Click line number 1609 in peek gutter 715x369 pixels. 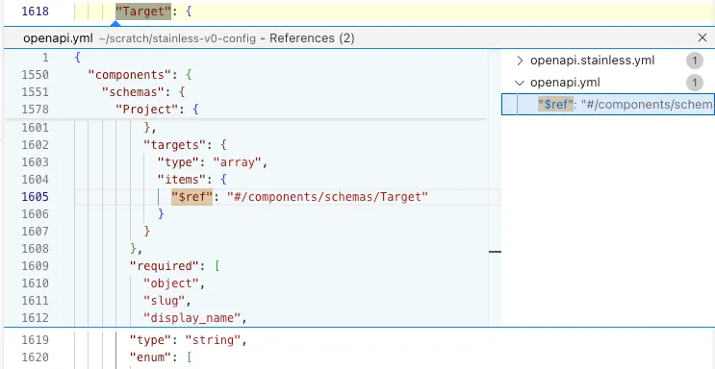(x=35, y=266)
